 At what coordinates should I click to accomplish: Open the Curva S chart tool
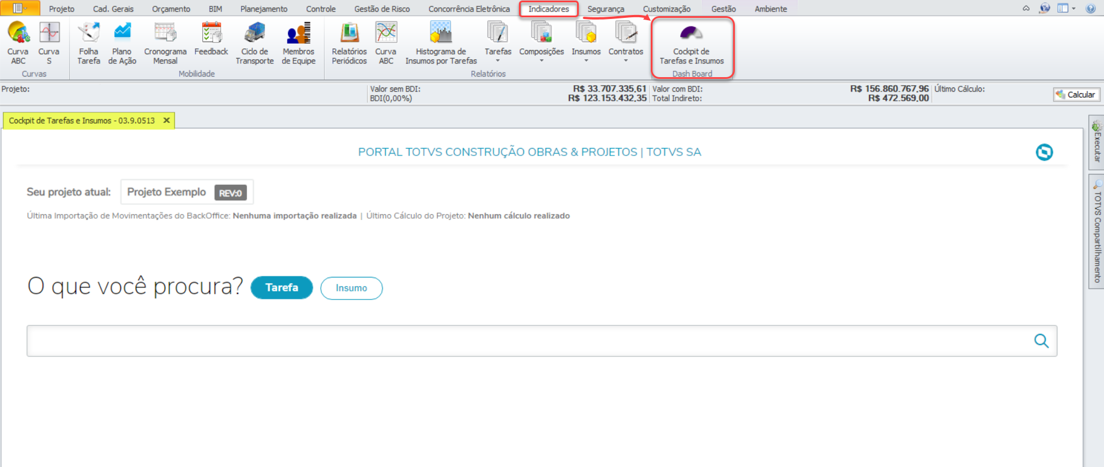[49, 43]
